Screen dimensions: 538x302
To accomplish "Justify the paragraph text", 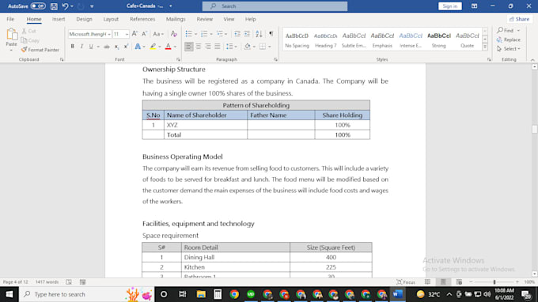I will [218, 47].
